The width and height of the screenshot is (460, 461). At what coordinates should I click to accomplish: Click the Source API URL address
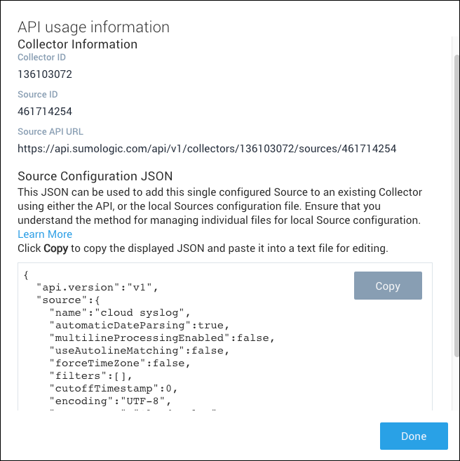[x=207, y=148]
